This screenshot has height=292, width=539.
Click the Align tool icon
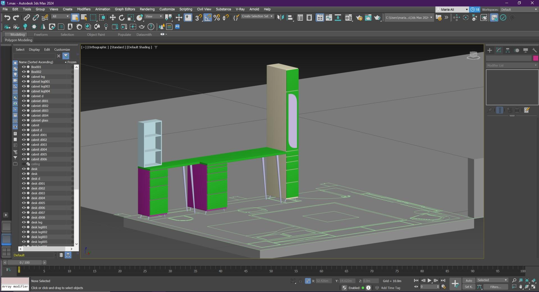290,18
